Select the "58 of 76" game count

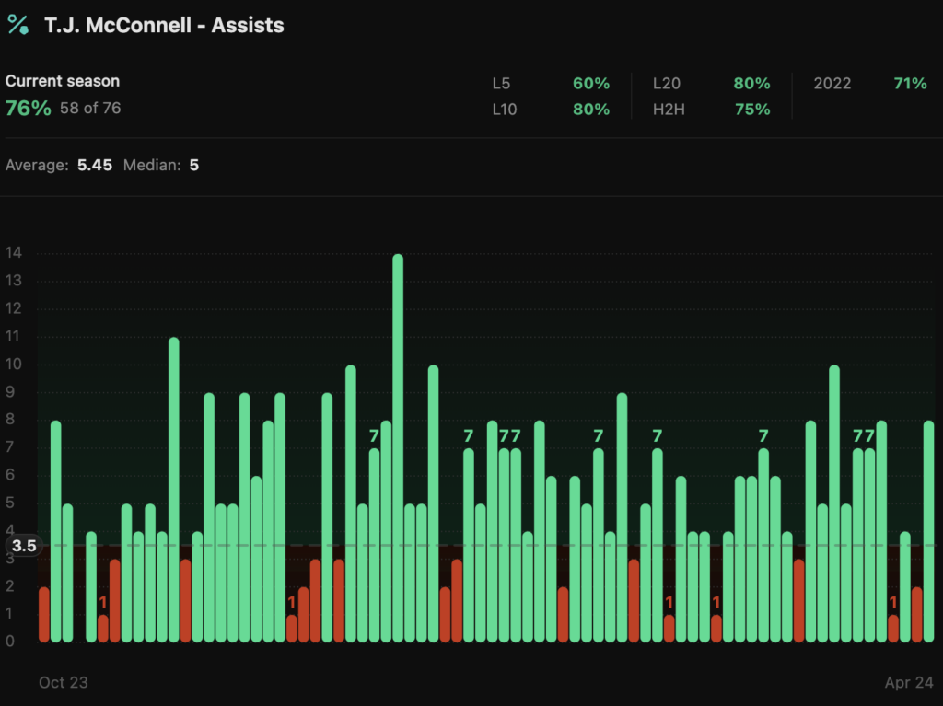(x=90, y=109)
